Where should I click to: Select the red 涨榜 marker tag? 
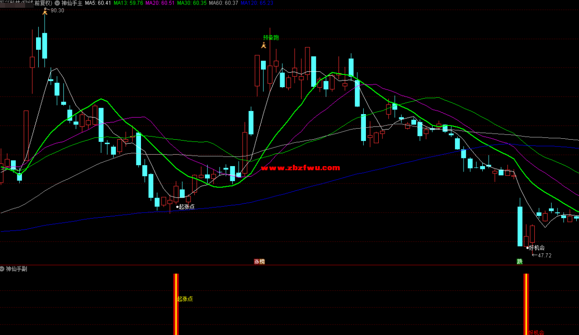pos(259,262)
